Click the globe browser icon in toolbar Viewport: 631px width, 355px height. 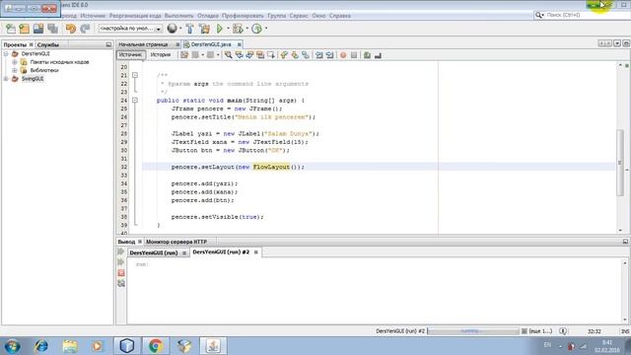[x=172, y=29]
